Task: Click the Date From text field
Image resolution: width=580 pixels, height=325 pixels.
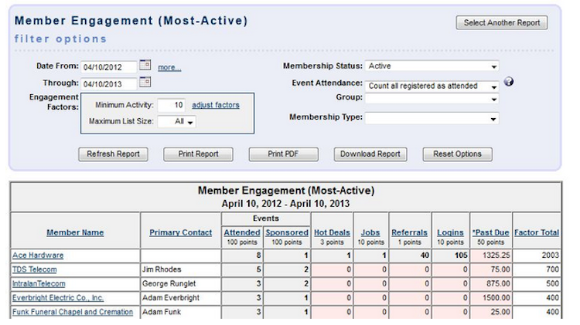Action: point(110,66)
